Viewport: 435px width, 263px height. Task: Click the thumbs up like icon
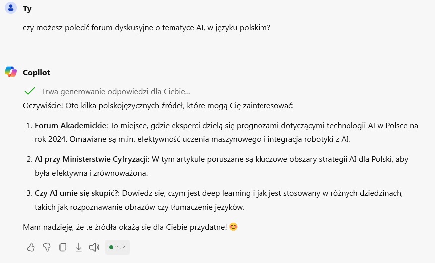coord(31,247)
